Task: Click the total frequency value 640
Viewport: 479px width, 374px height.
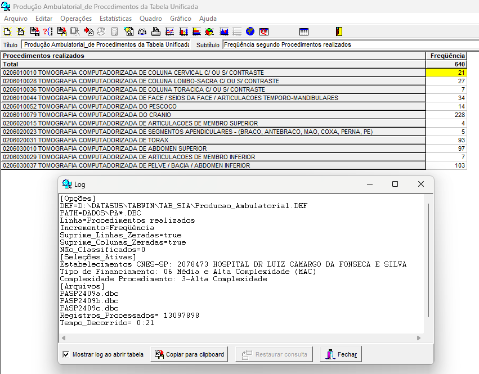Action: pos(446,64)
